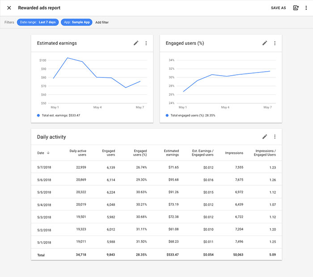The width and height of the screenshot is (313, 277).
Task: Sort by Date using the arrow icon
Action: [x=48, y=153]
